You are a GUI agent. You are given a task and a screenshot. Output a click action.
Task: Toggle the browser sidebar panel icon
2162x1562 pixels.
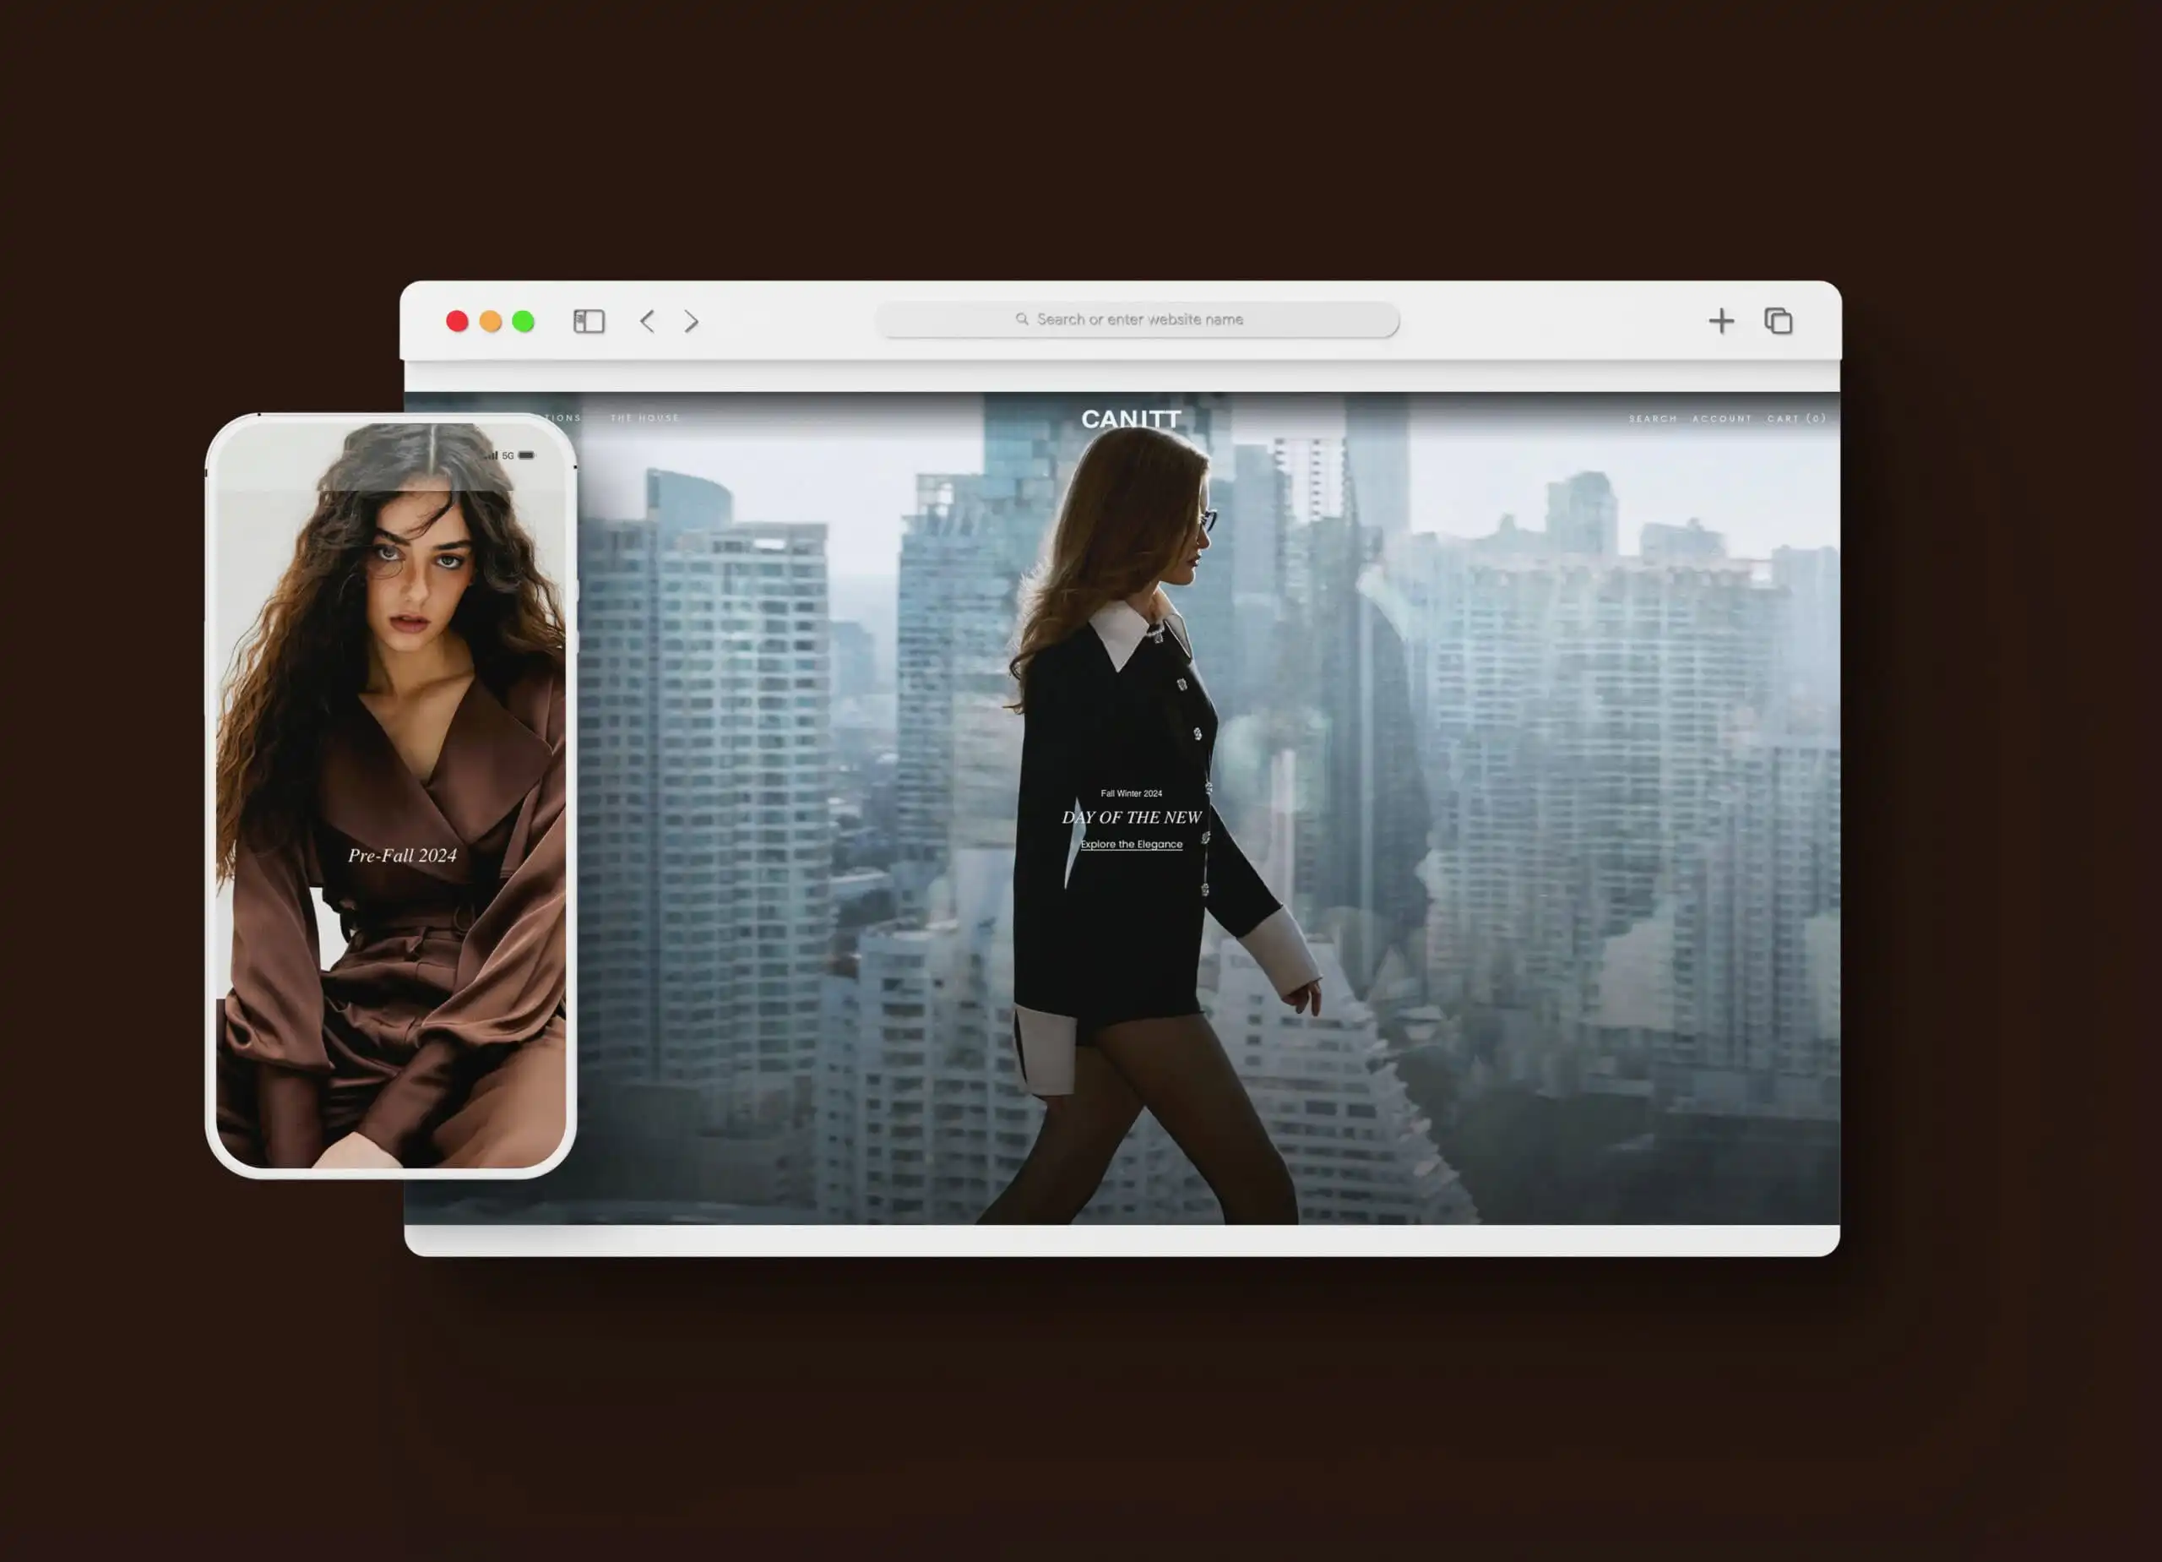(588, 321)
